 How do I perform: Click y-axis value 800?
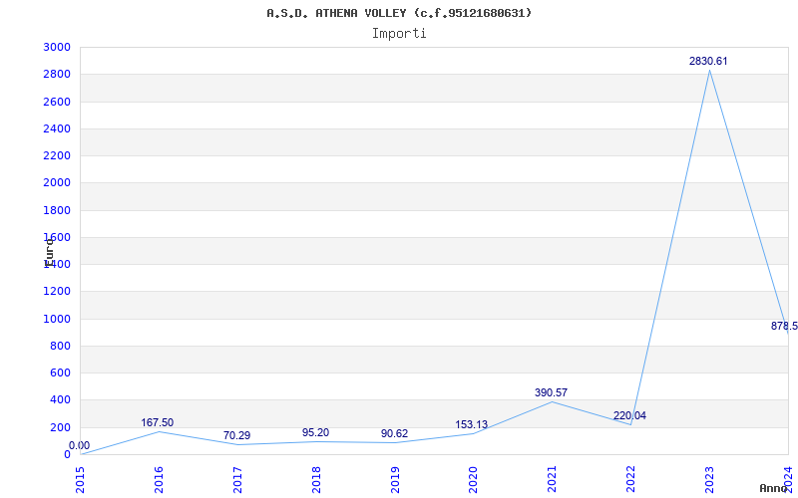pyautogui.click(x=60, y=346)
